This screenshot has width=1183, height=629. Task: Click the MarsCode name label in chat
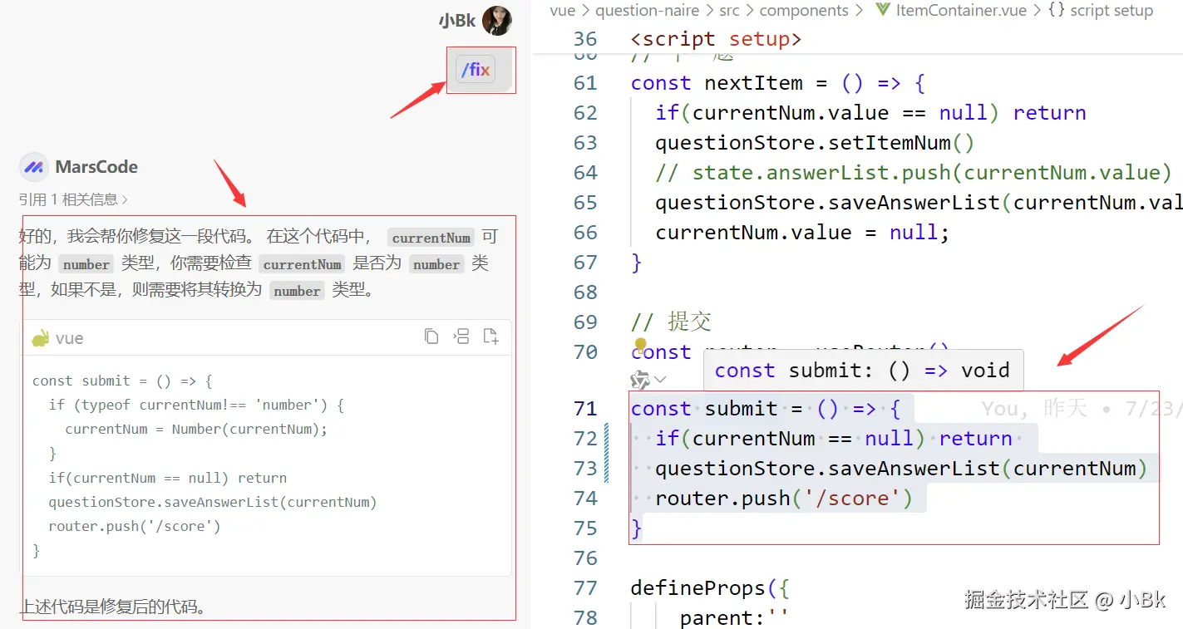click(96, 167)
